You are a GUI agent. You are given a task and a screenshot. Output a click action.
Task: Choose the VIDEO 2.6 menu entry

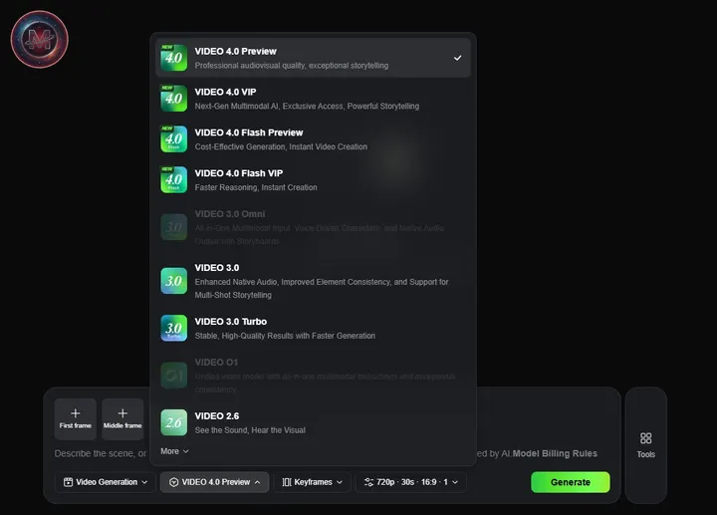[314, 423]
